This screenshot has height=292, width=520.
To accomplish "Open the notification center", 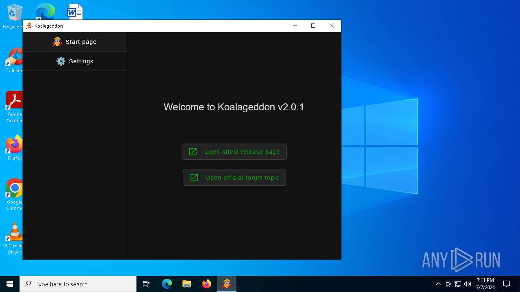I will click(x=507, y=284).
